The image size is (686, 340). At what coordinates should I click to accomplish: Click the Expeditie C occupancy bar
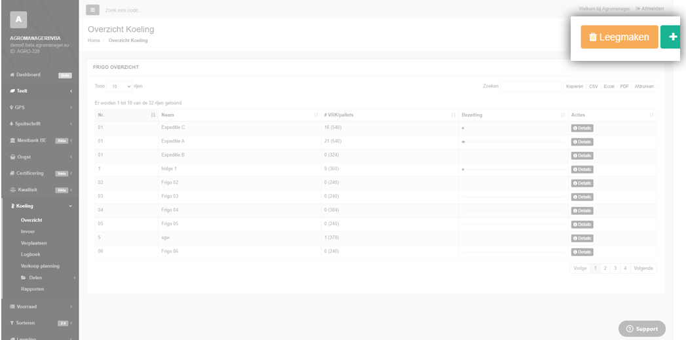tap(514, 128)
